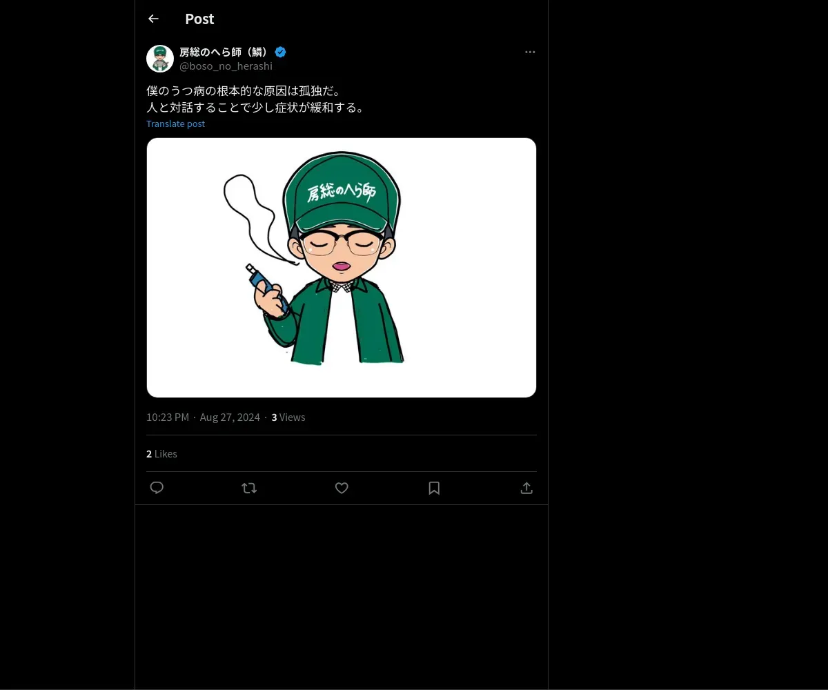
Task: Open the share upload icon
Action: pos(526,488)
